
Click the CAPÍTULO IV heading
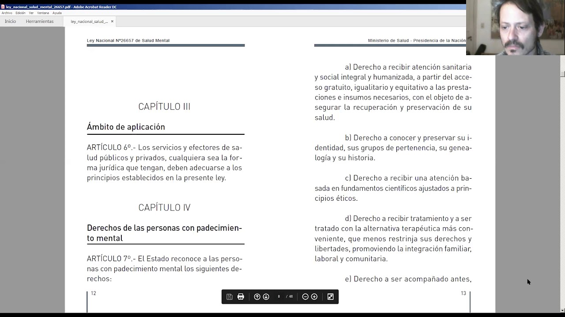click(x=164, y=207)
